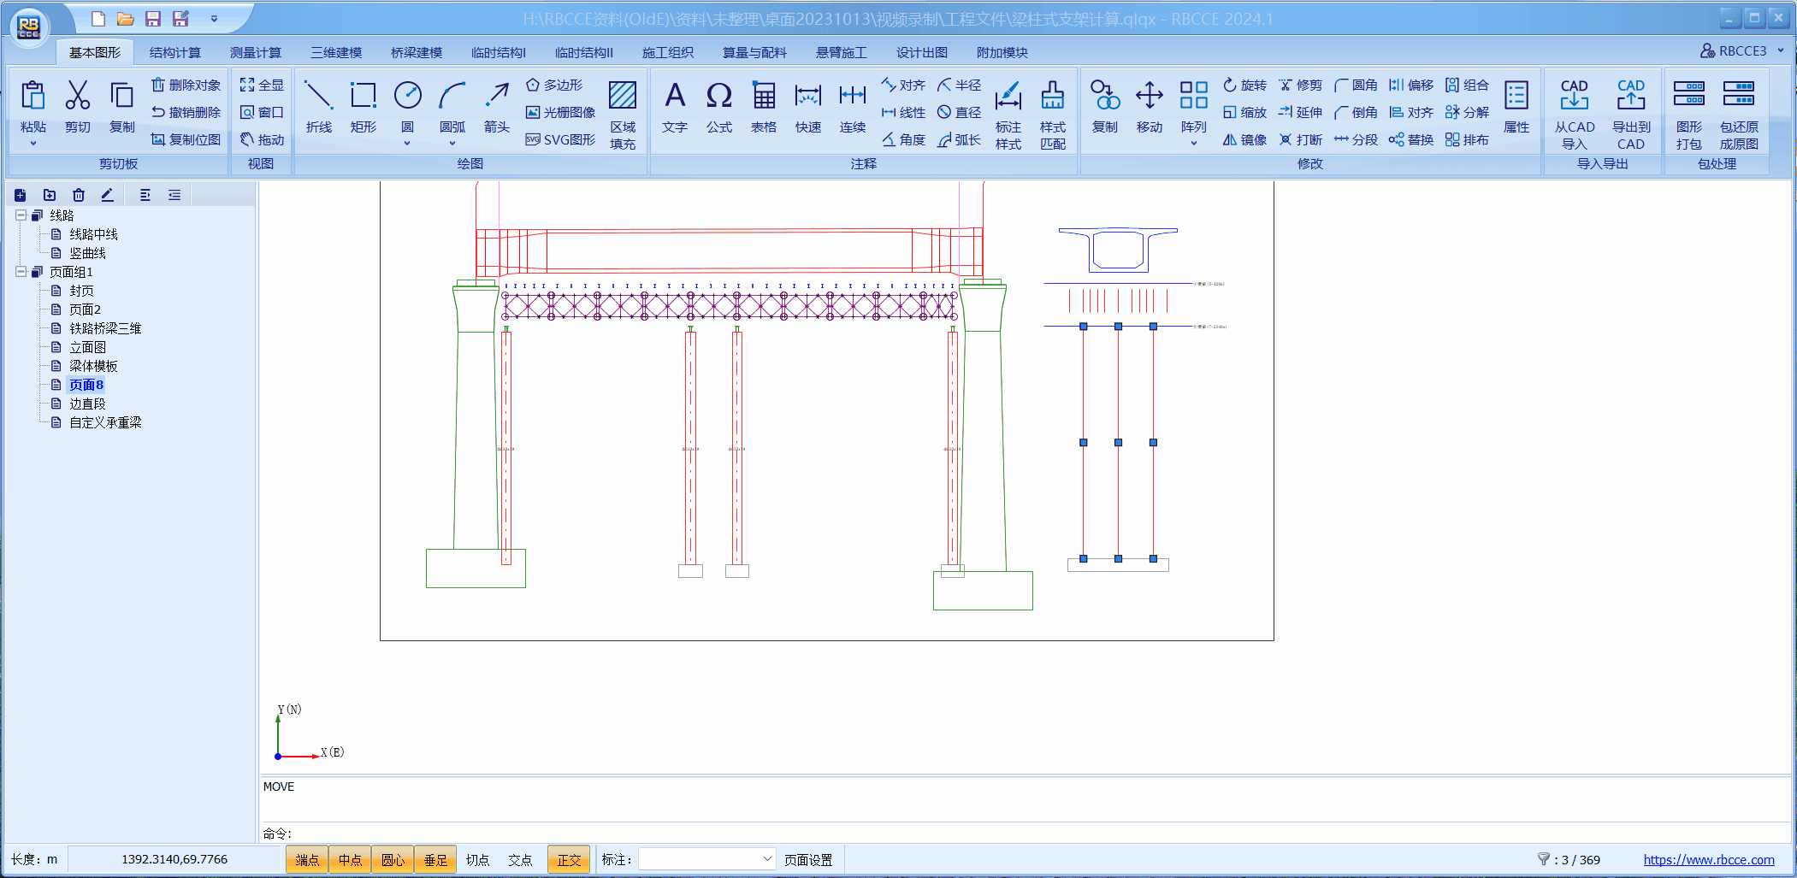Expand the 阵列 array dropdown arrow
The width and height of the screenshot is (1797, 878).
(x=1193, y=144)
